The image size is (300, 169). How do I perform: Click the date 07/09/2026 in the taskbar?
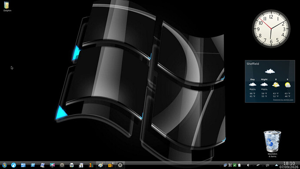click(x=289, y=167)
